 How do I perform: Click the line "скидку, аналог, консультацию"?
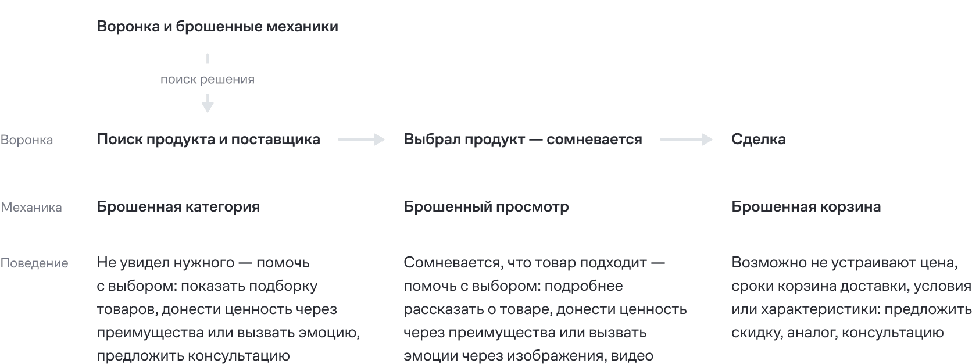pyautogui.click(x=837, y=333)
